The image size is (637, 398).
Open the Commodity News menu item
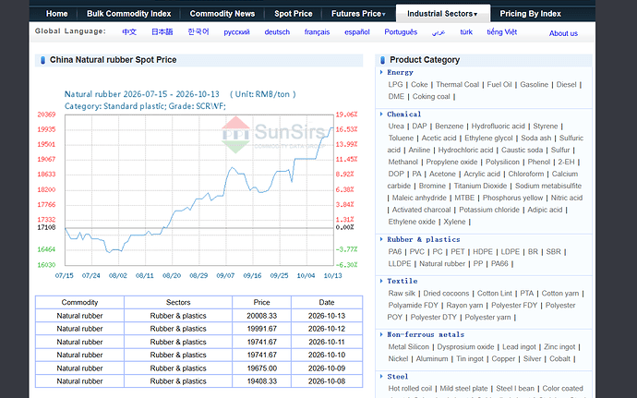(x=222, y=14)
